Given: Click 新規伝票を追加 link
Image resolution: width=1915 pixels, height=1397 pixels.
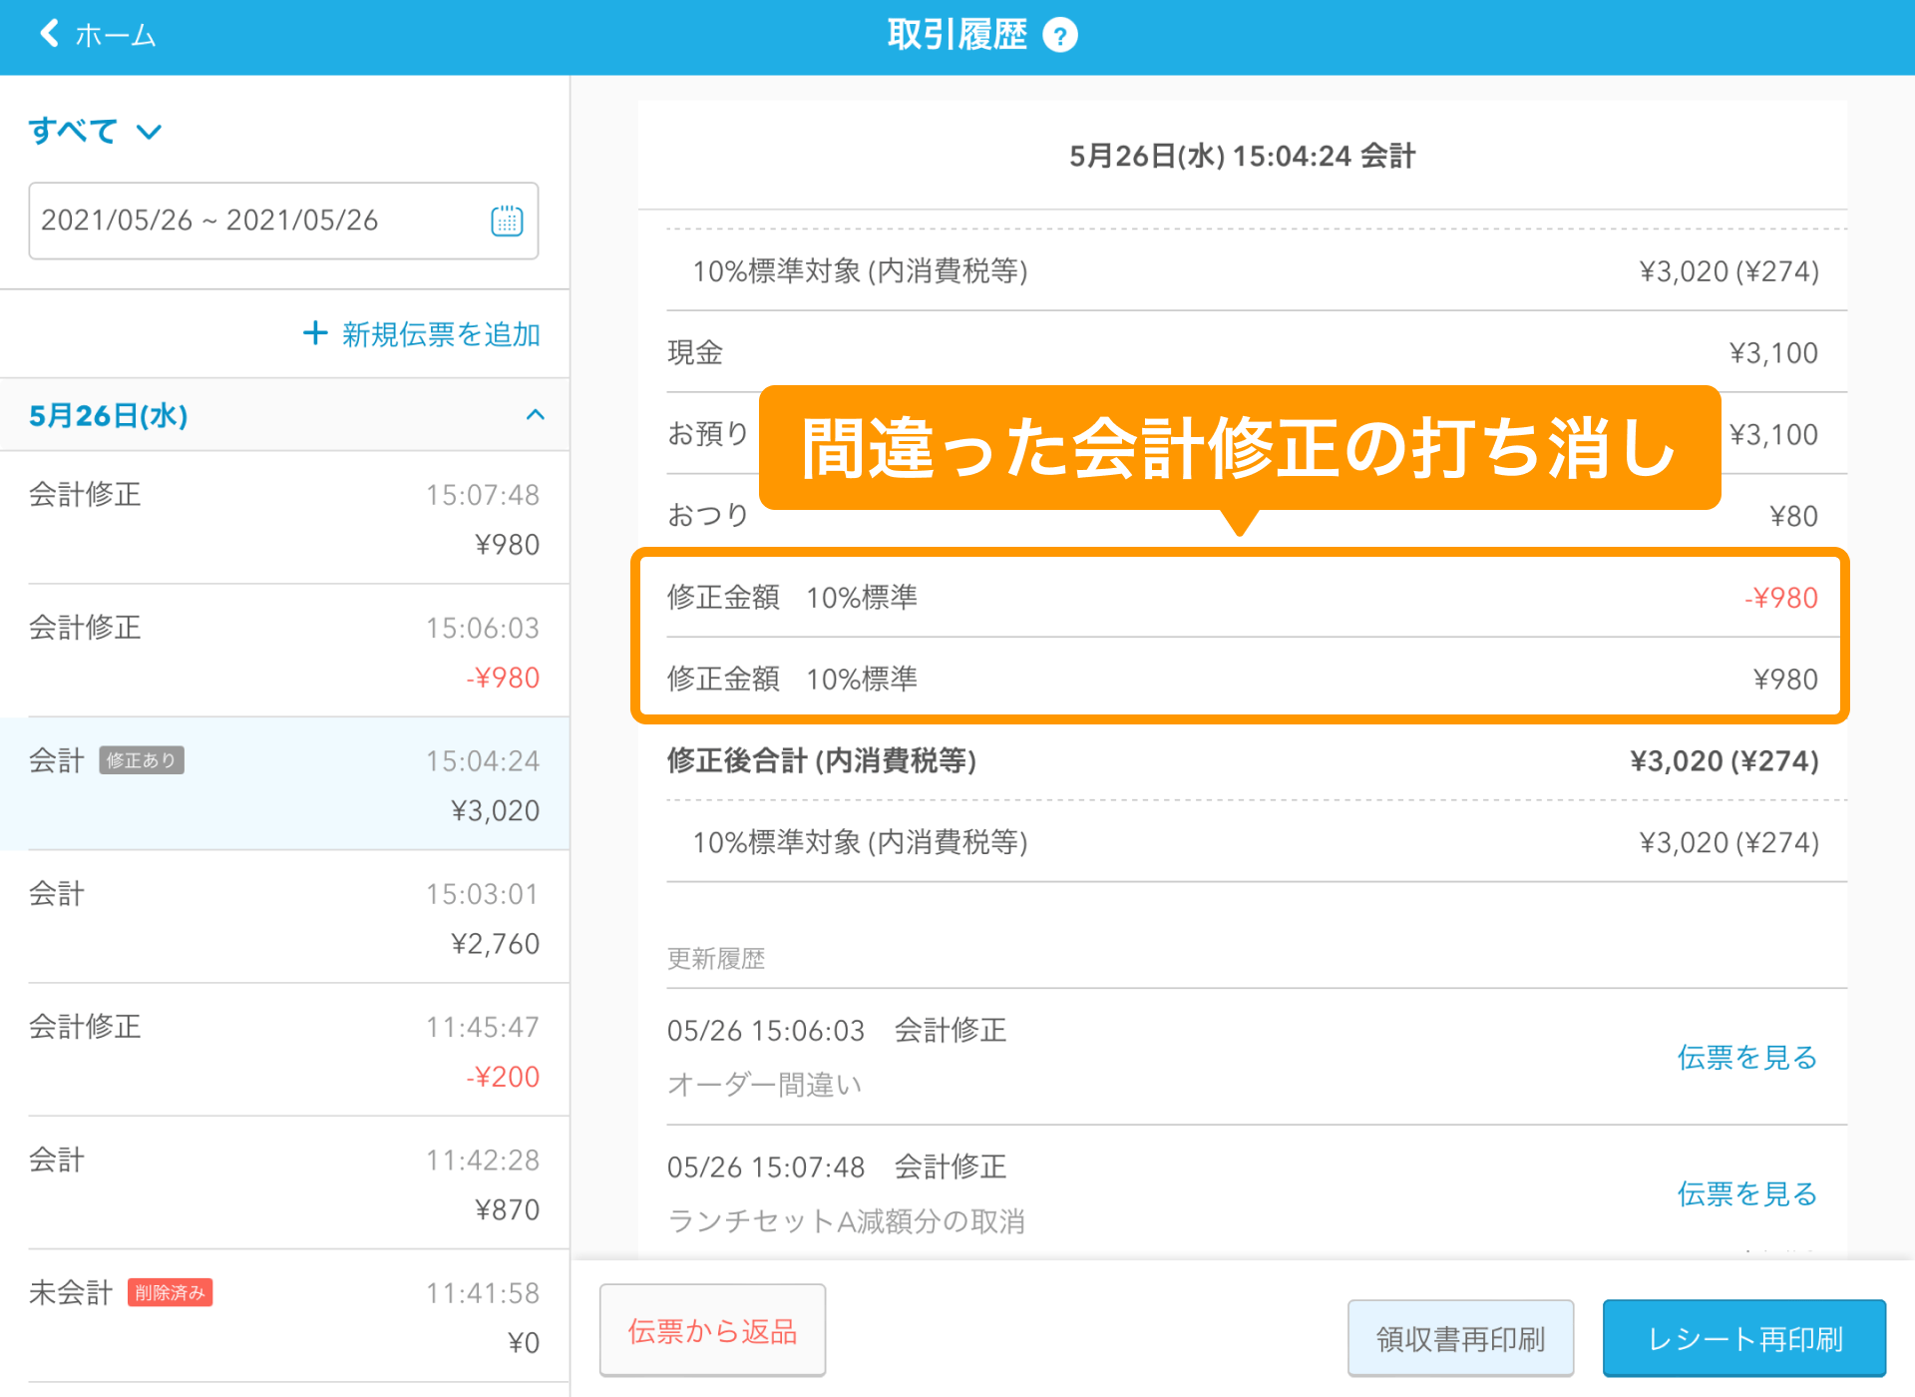Looking at the screenshot, I should tap(439, 333).
